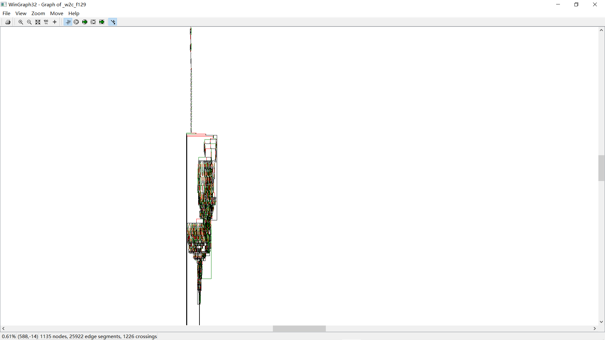
Task: Toggle normal view mode button
Action: point(68,22)
